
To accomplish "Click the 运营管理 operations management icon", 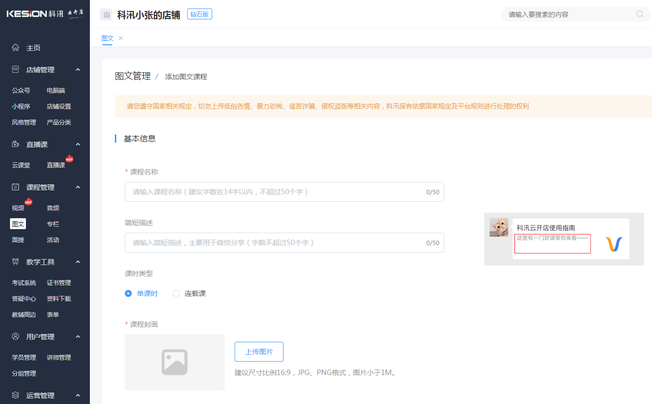I will [15, 395].
